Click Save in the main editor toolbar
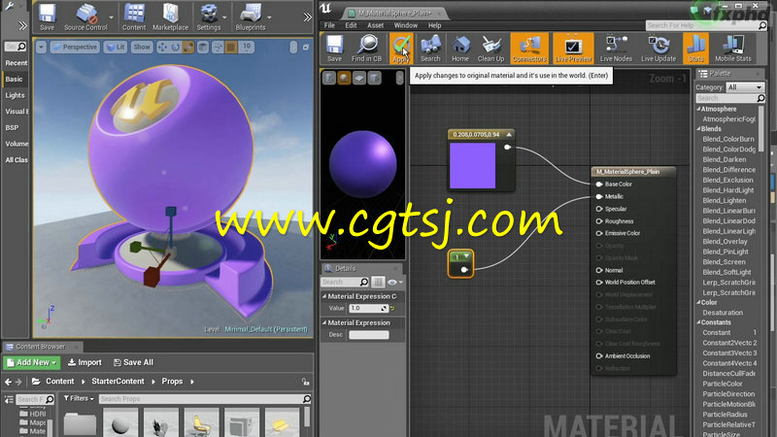 (47, 17)
